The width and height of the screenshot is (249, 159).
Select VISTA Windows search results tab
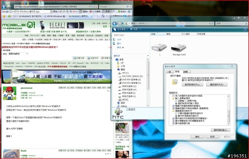coord(55,16)
